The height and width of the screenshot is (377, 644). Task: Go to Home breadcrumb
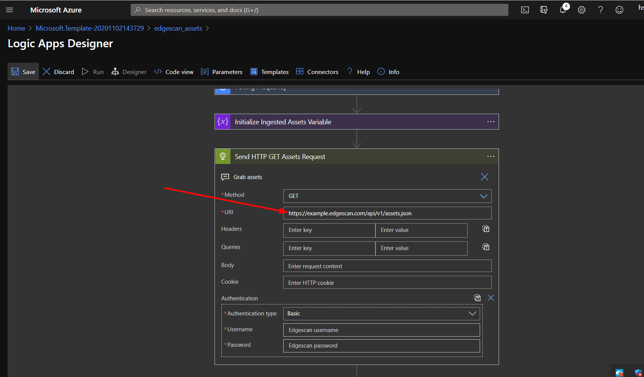tap(16, 28)
